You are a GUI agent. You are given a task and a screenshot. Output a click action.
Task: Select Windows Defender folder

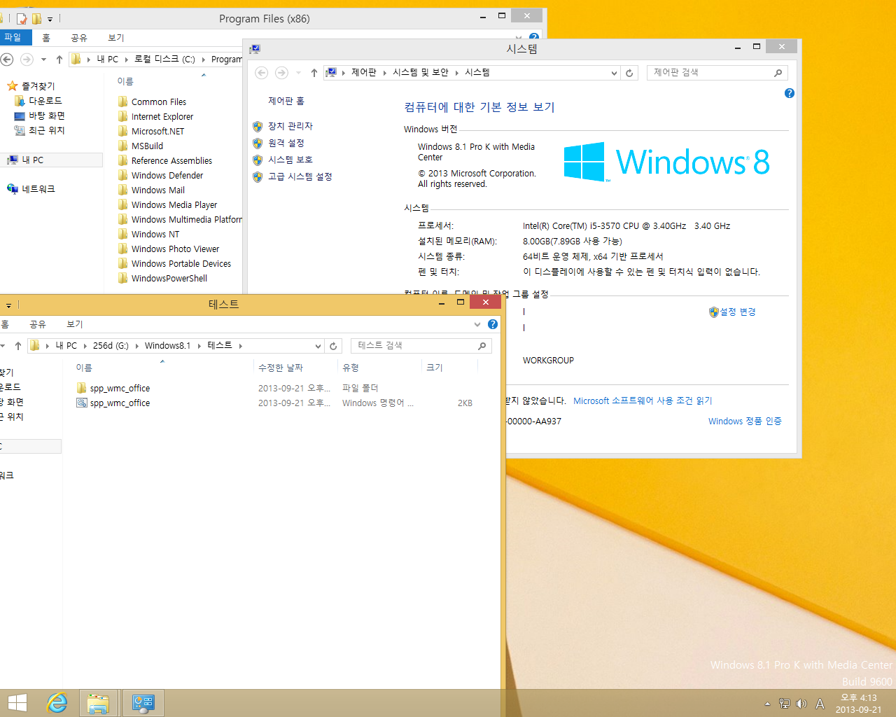coord(167,176)
